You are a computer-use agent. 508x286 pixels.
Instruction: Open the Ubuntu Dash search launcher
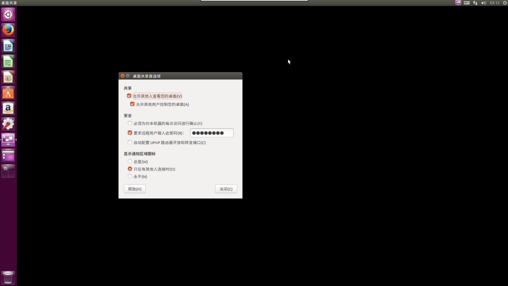pos(8,15)
